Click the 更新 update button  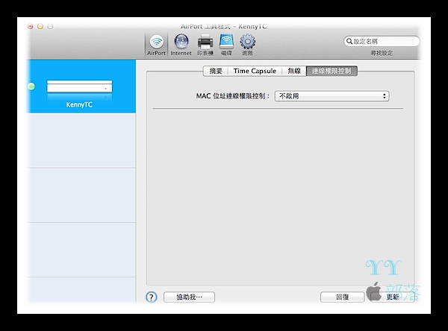(393, 297)
